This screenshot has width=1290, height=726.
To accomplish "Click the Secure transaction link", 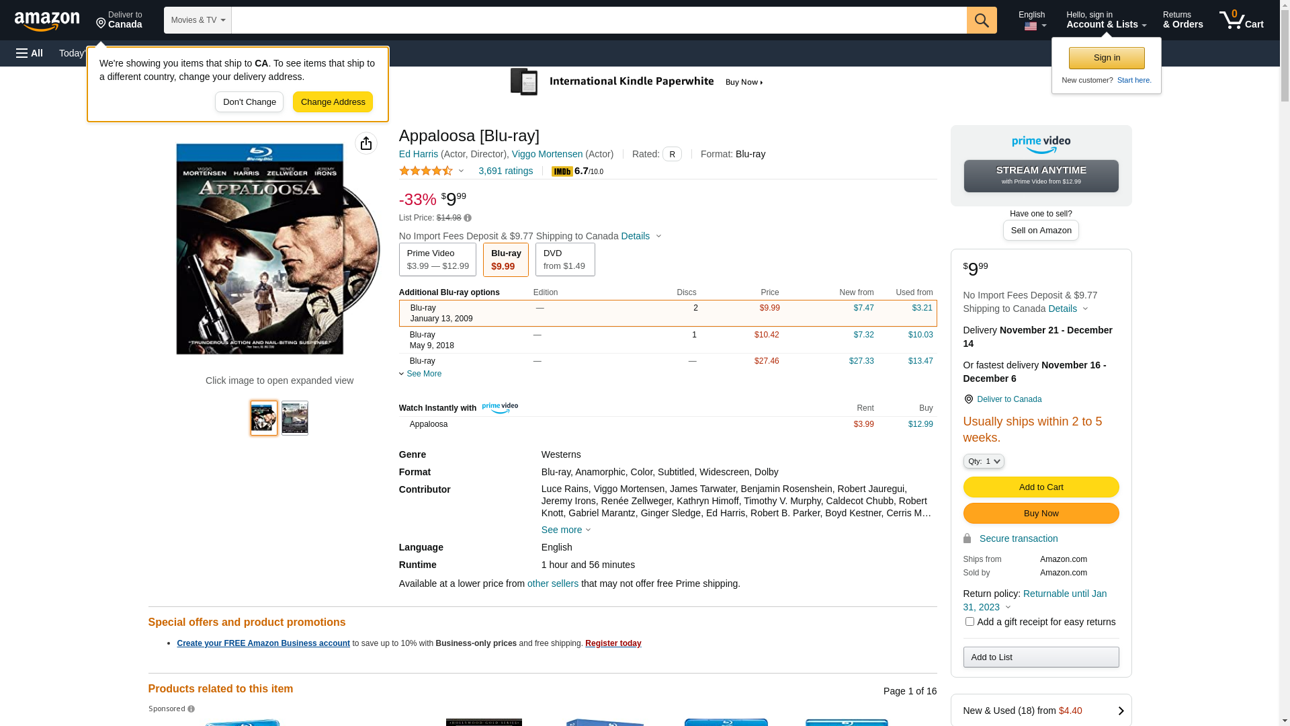I will (1019, 539).
